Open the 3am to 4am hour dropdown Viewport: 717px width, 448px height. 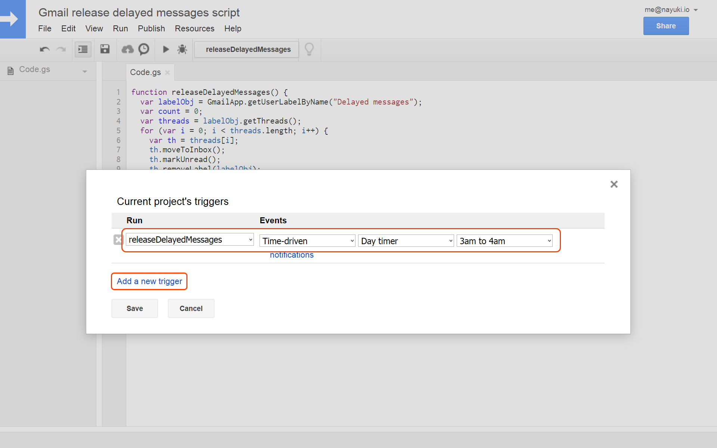505,241
